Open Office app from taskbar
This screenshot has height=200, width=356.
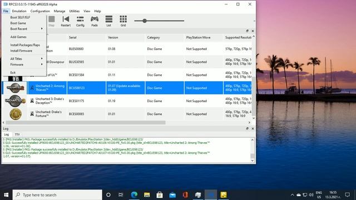pyautogui.click(x=185, y=195)
